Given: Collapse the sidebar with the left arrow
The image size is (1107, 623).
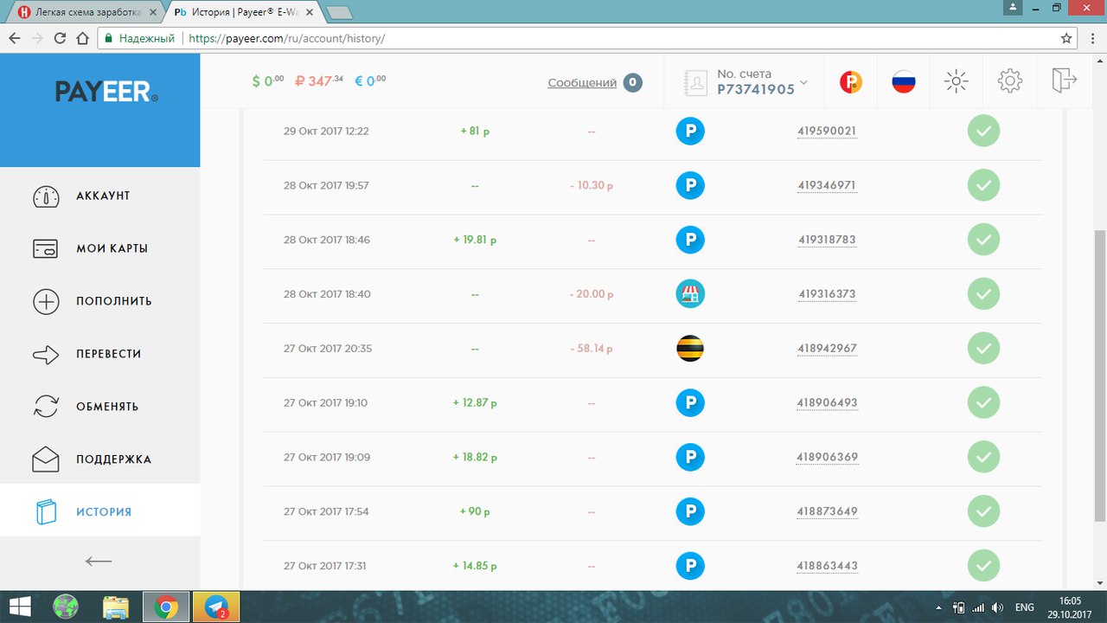Looking at the screenshot, I should pyautogui.click(x=99, y=561).
